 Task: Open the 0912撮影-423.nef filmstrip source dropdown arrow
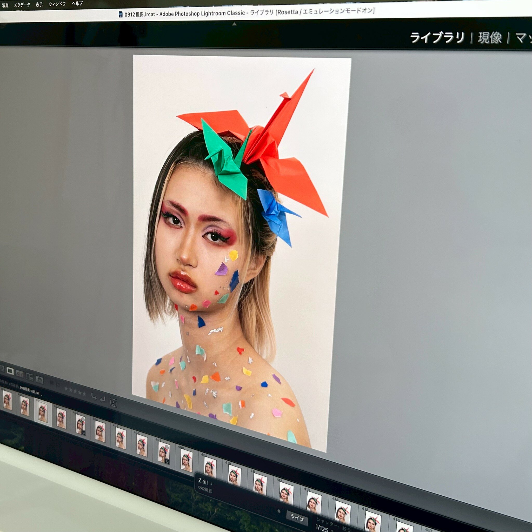click(42, 395)
